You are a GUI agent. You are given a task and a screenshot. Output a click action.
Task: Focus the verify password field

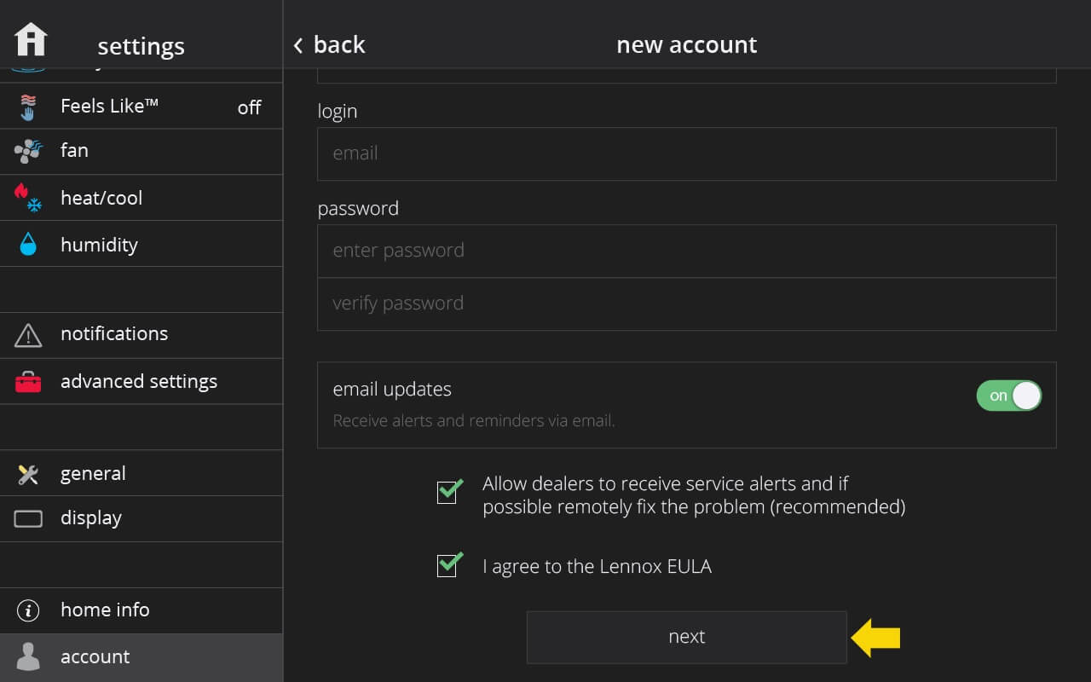click(x=687, y=303)
